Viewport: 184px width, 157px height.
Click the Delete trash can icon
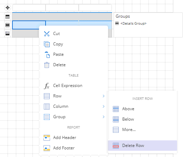point(47,65)
